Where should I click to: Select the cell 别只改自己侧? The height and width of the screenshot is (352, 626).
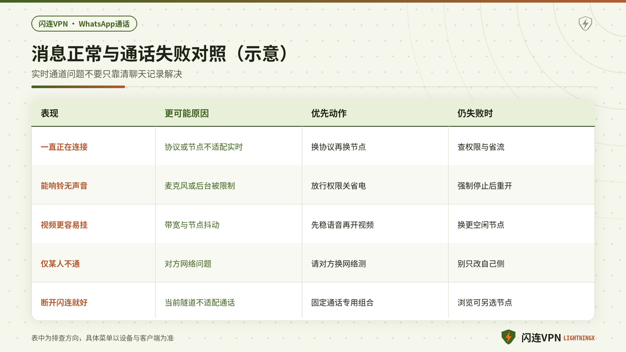pyautogui.click(x=521, y=263)
